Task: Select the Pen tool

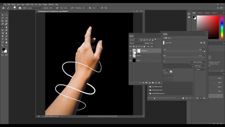Action: (6, 36)
